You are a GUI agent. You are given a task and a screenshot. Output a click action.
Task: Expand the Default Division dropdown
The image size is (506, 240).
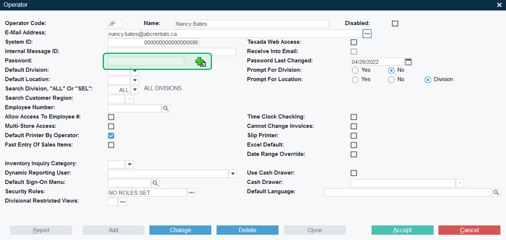(x=135, y=71)
